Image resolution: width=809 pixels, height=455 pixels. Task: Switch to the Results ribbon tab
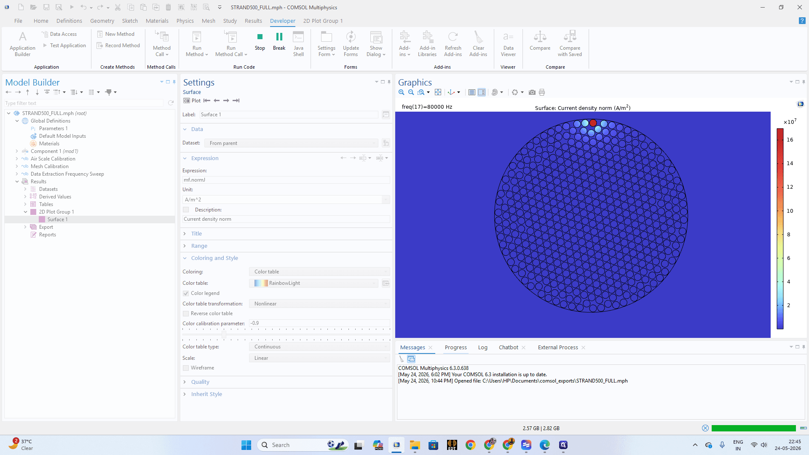(x=253, y=21)
